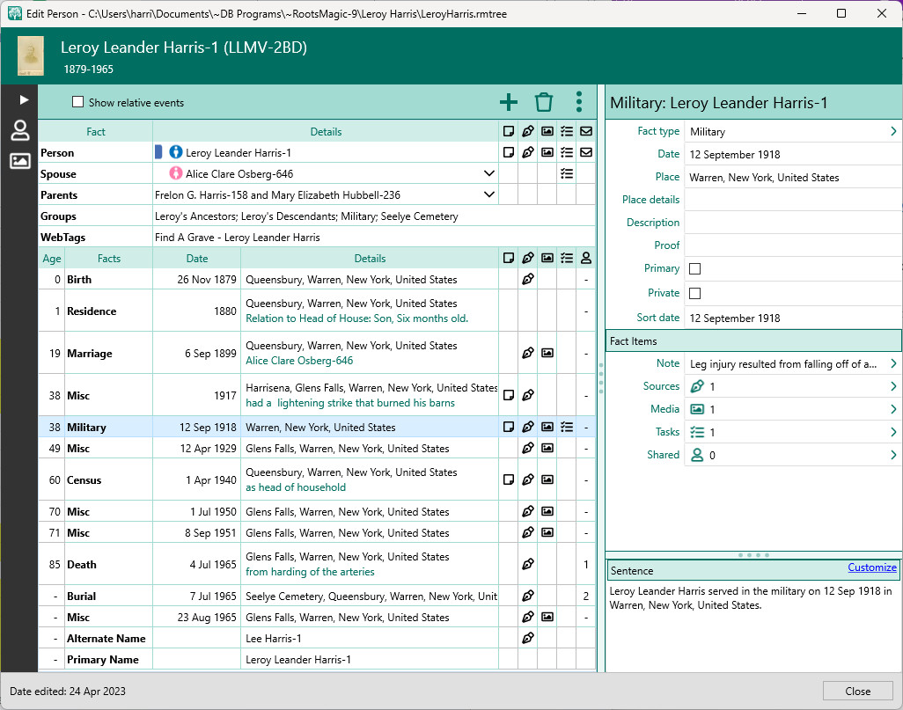The image size is (903, 710).
Task: Click the media icon on Marriage row
Action: pos(547,353)
